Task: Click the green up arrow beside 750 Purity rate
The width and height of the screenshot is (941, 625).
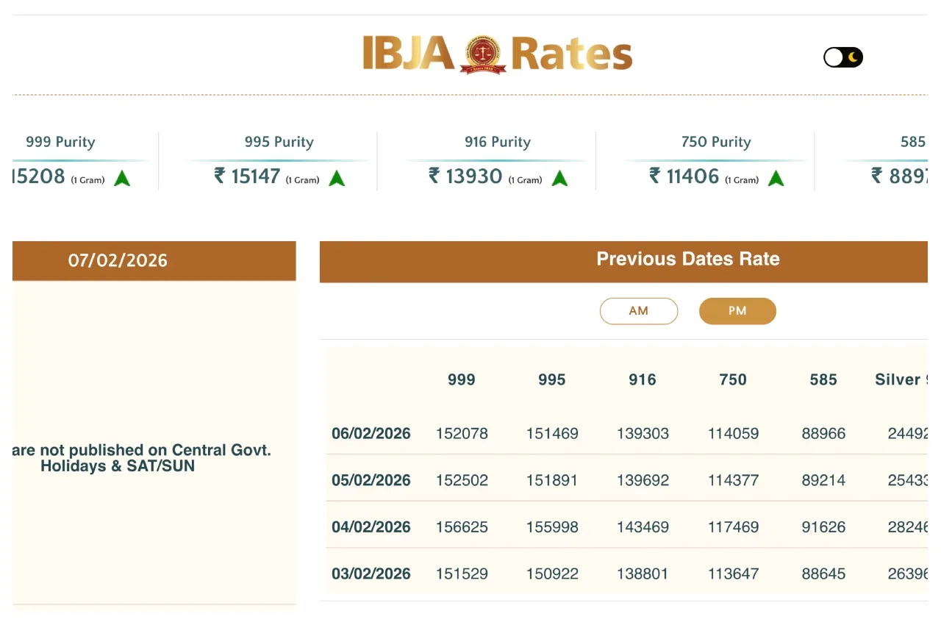Action: (776, 176)
